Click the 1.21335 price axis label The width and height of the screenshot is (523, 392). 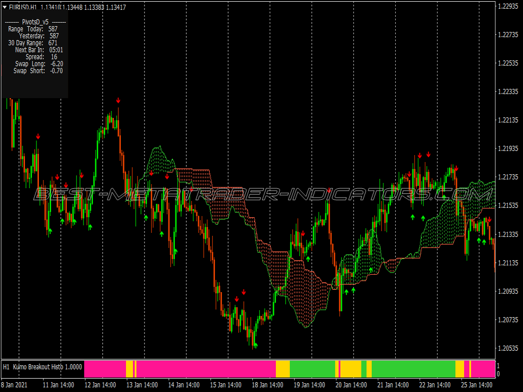[x=508, y=235]
